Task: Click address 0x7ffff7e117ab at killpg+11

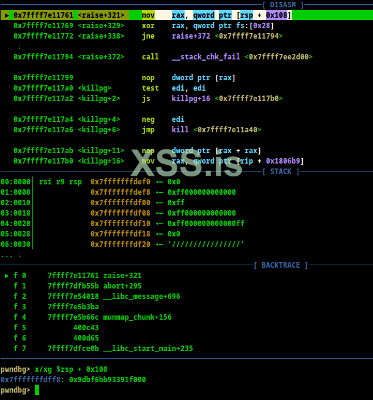Action: (x=43, y=151)
